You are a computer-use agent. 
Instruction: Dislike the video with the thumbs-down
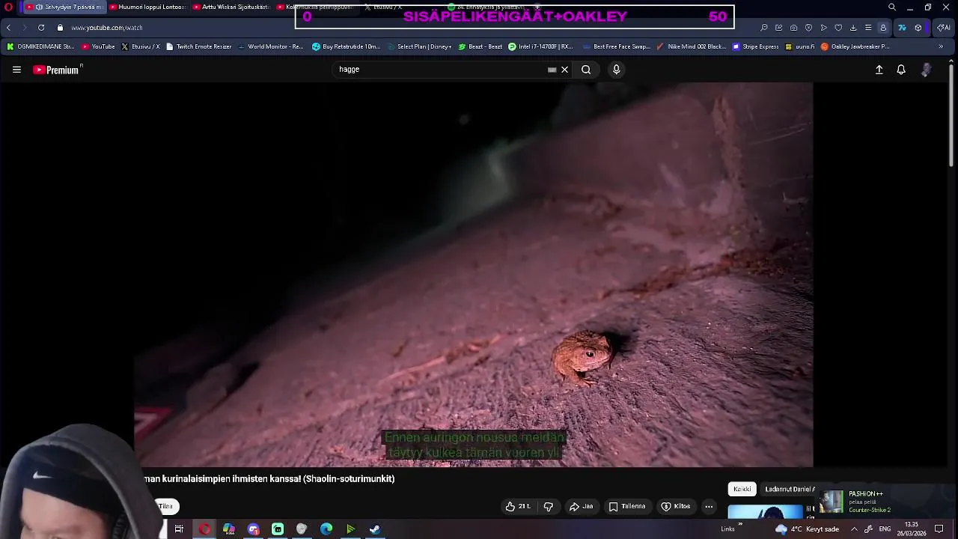[x=549, y=507]
